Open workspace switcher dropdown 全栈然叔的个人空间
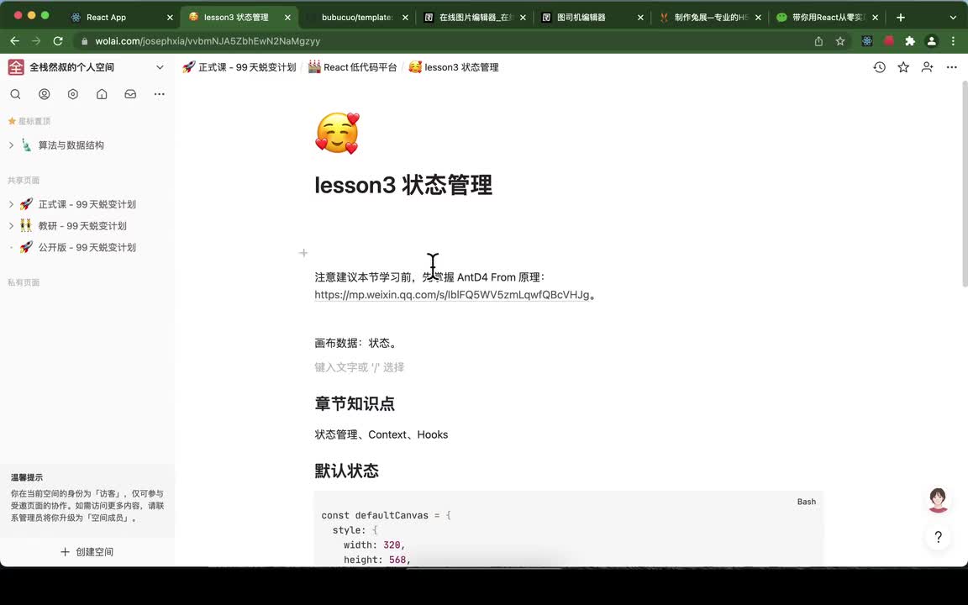 pos(87,67)
